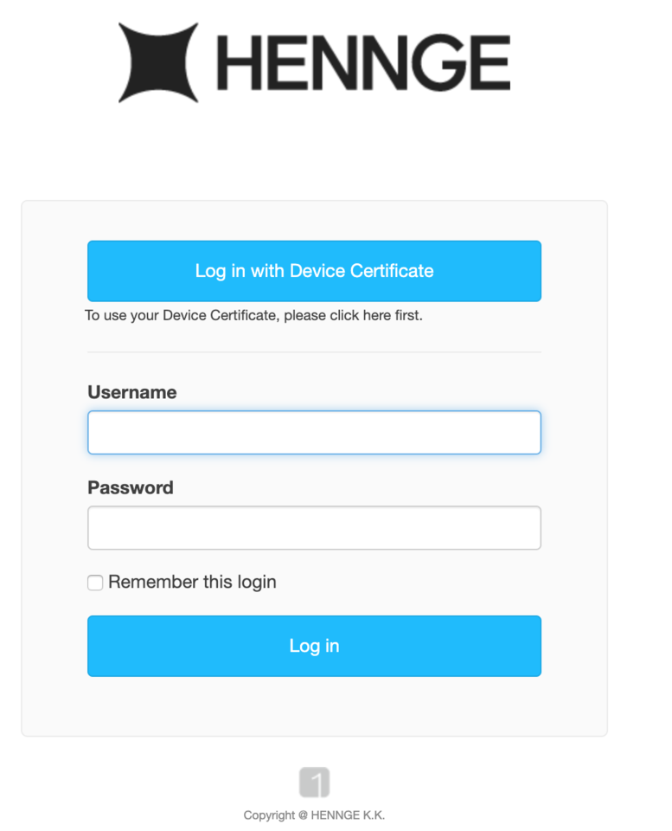The image size is (672, 831).
Task: Focus the Password input field
Action: coord(314,528)
